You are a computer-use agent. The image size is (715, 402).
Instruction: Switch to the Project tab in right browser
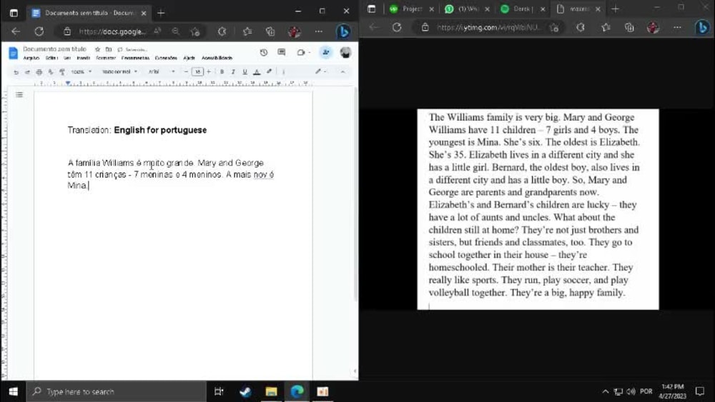413,9
